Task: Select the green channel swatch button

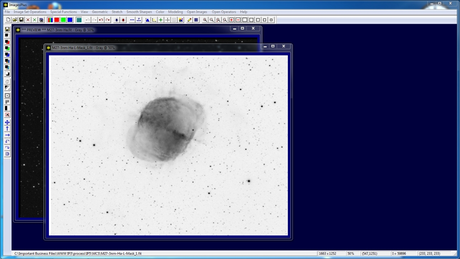Action: click(x=63, y=20)
